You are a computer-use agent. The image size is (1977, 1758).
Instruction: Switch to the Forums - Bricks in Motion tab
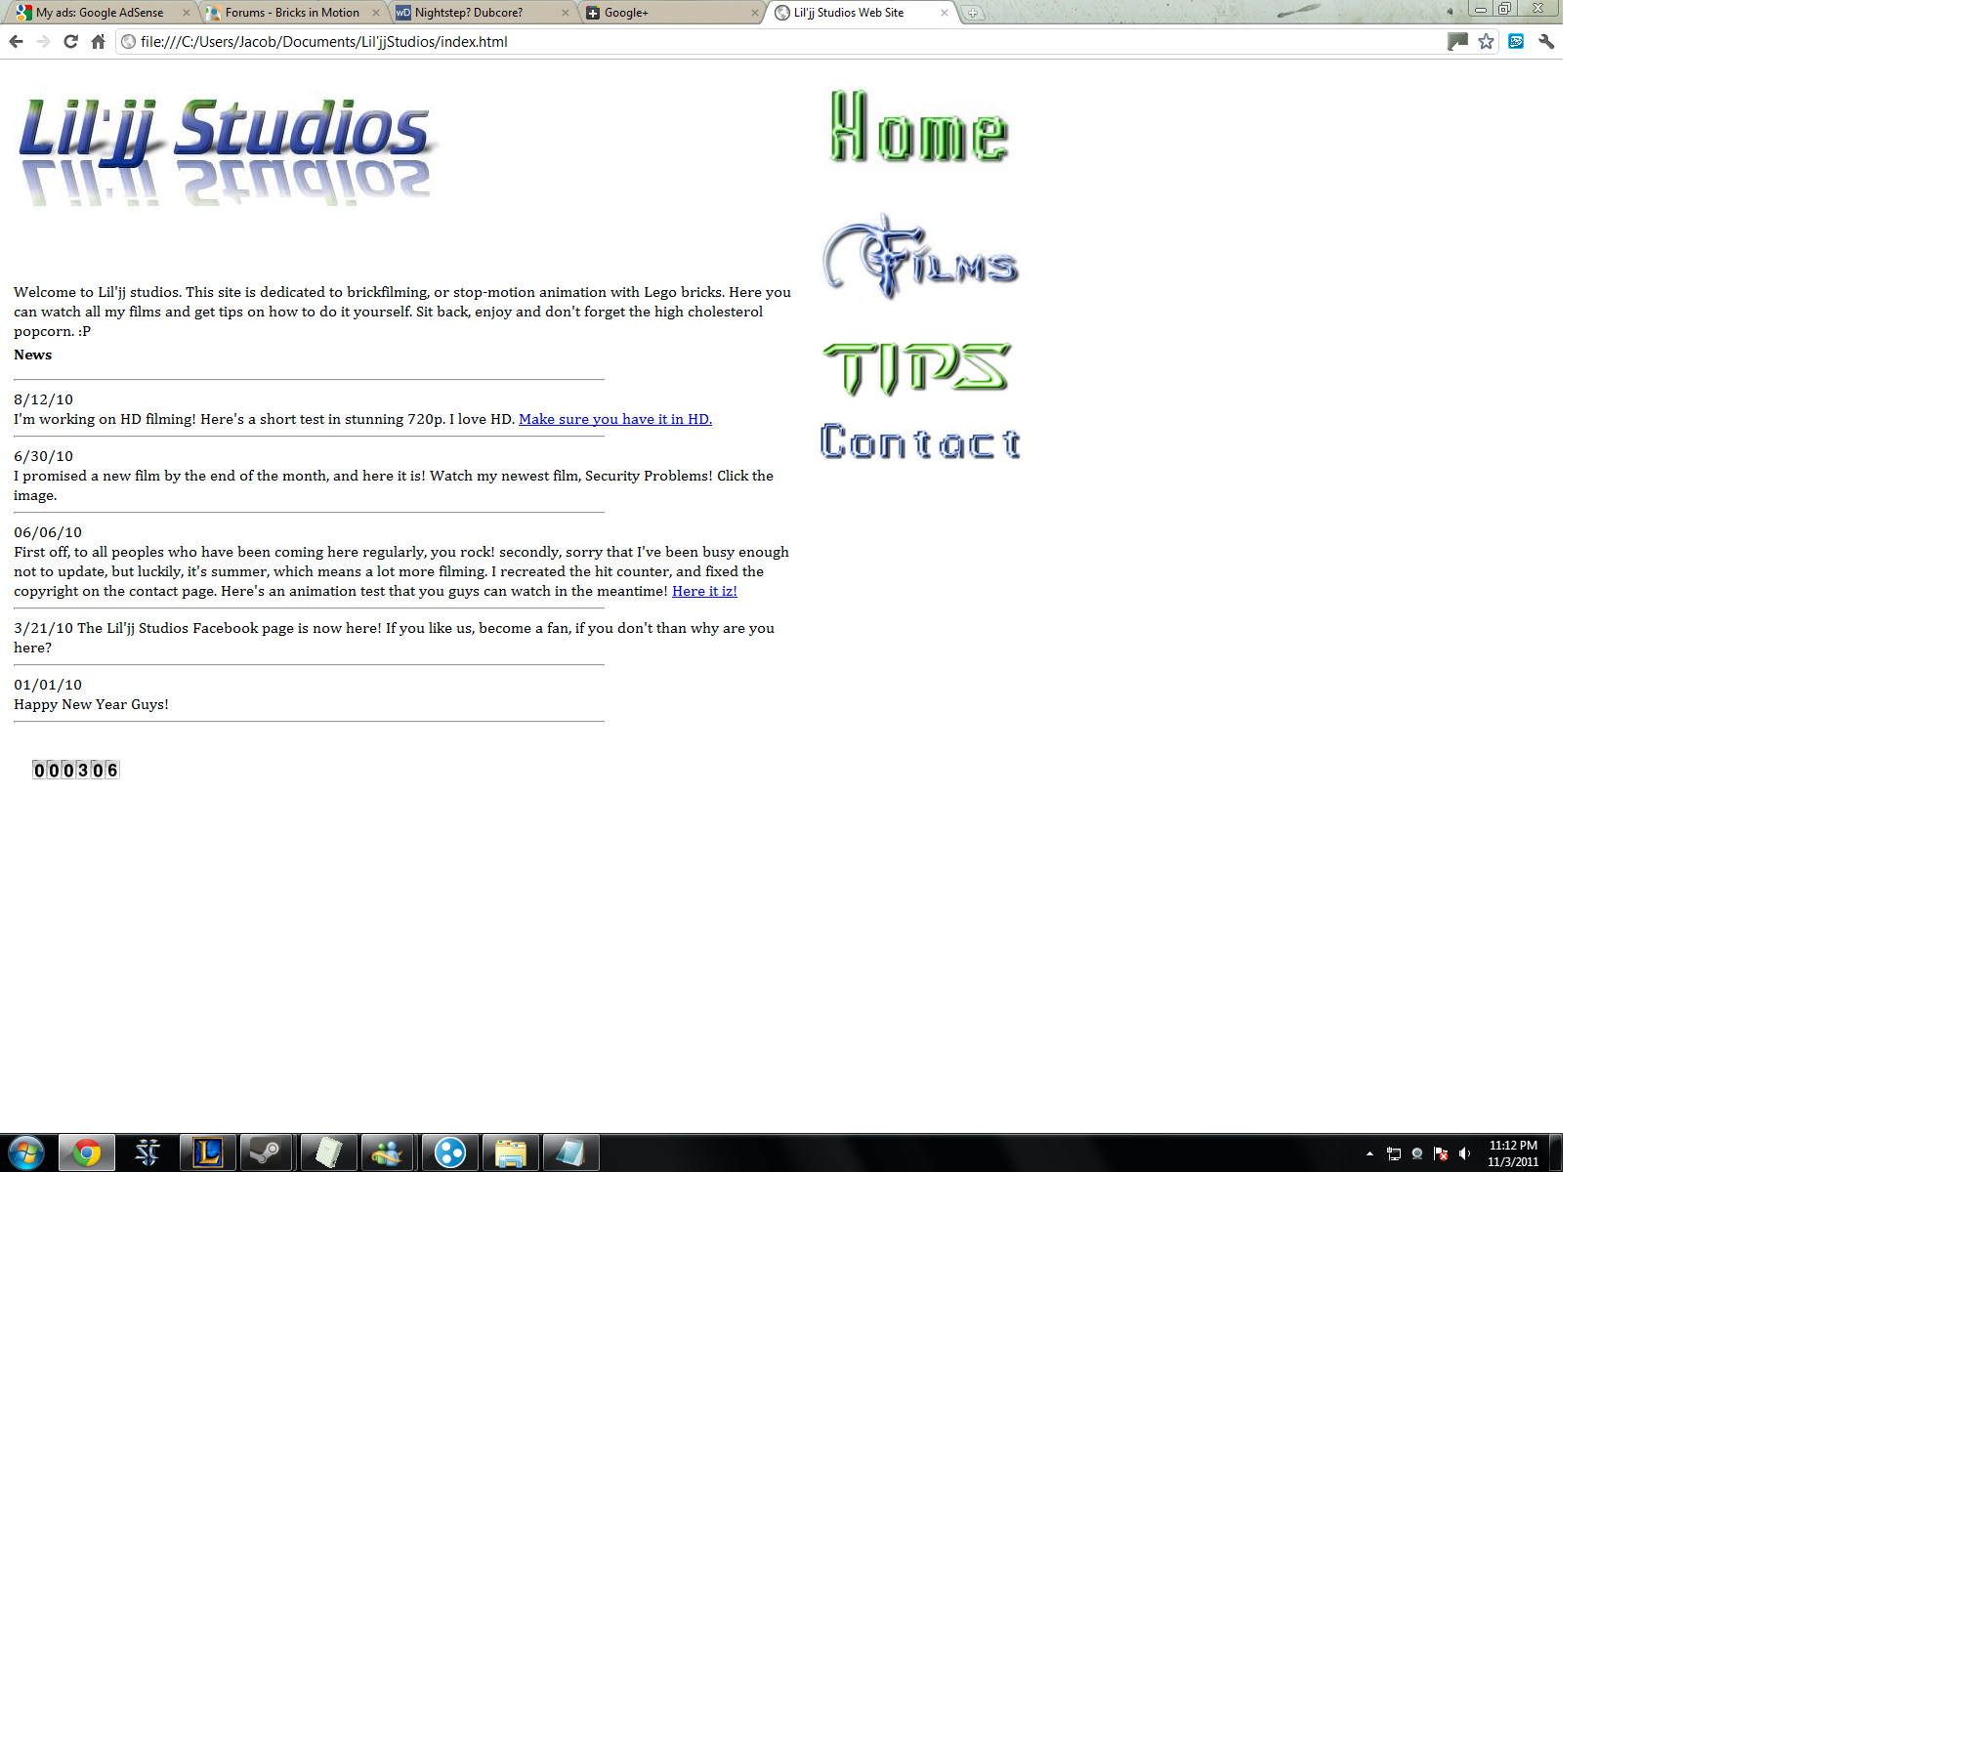click(291, 13)
